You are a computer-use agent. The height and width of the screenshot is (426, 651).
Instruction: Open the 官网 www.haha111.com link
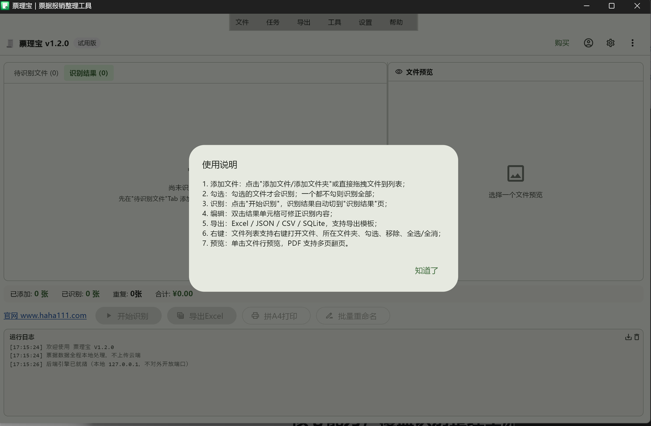coord(45,315)
